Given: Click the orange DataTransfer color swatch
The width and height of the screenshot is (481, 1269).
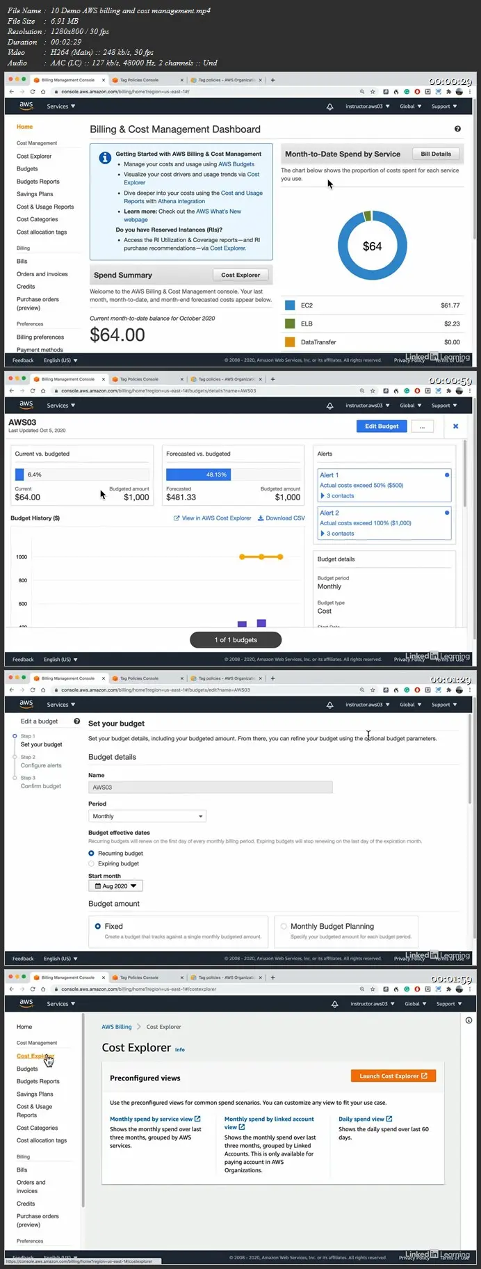Looking at the screenshot, I should (x=290, y=342).
